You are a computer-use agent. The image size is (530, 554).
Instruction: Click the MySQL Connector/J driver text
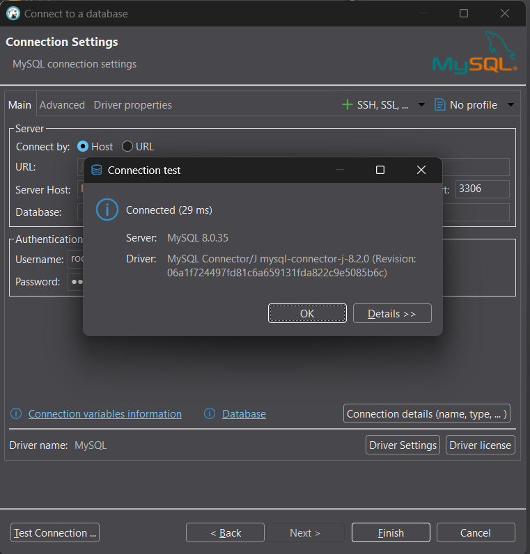291,266
